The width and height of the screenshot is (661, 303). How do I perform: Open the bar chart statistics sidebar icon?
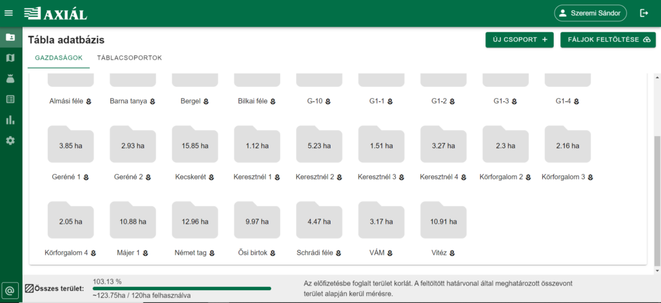[10, 120]
